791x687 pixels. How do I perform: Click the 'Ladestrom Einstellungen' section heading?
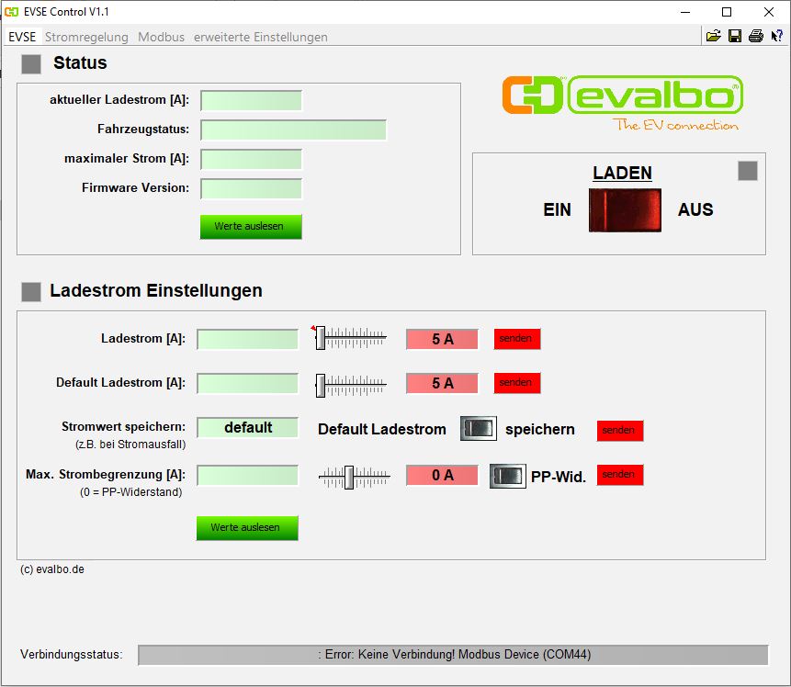156,291
